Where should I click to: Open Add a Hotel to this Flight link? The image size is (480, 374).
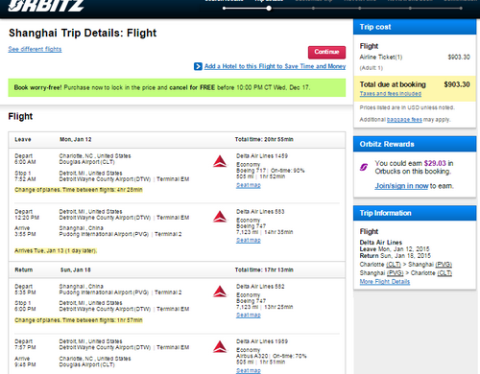275,66
